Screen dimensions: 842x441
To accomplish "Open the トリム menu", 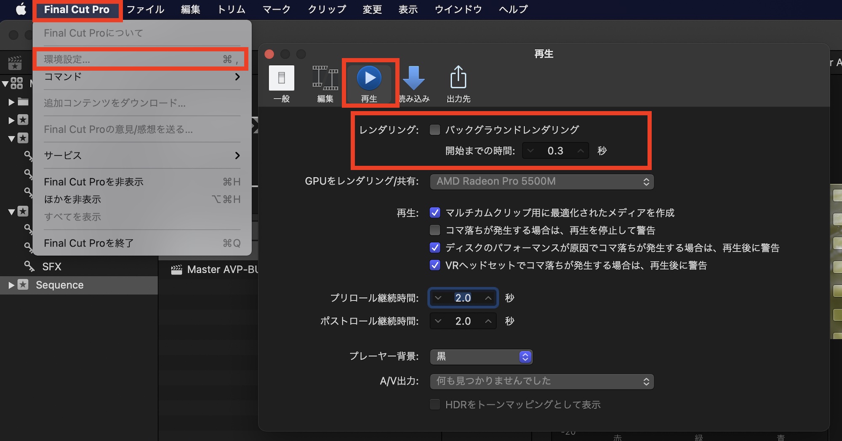I will pos(231,9).
